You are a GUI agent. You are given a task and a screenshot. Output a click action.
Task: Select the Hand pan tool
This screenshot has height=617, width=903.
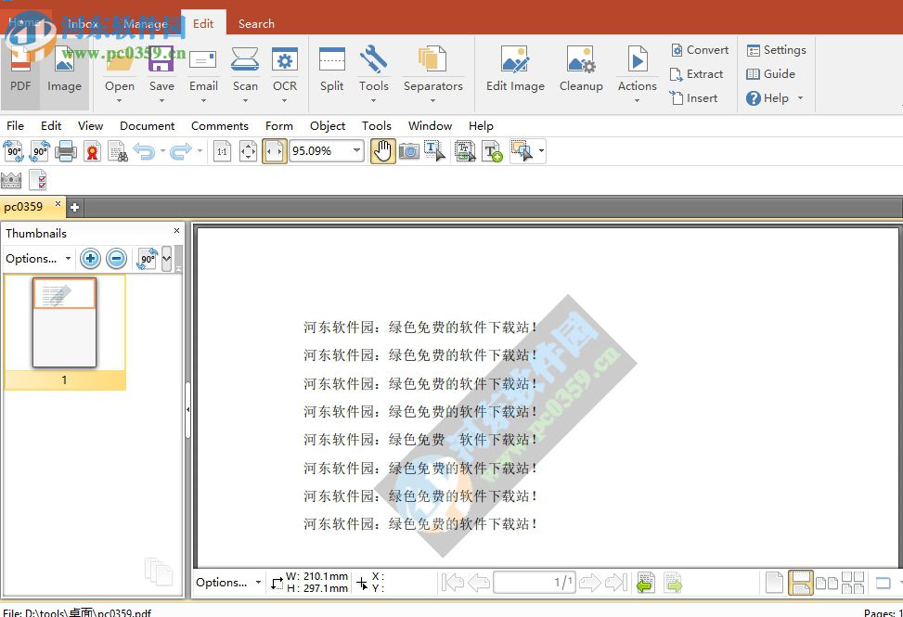pos(382,150)
